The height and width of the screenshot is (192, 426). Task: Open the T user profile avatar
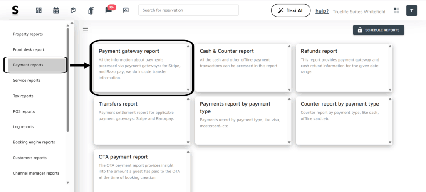pyautogui.click(x=411, y=10)
